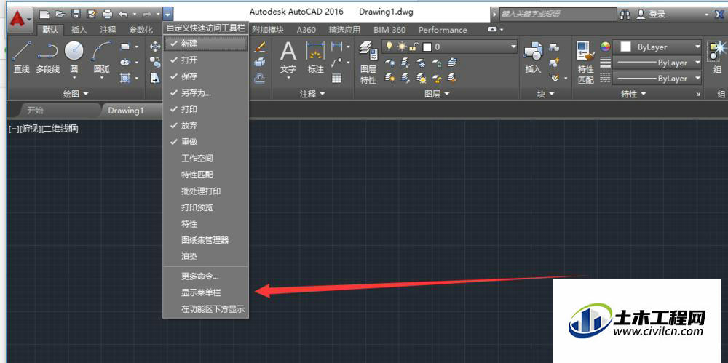Uncheck 打印 in the customize menu
Image resolution: width=728 pixels, height=363 pixels.
coord(206,109)
